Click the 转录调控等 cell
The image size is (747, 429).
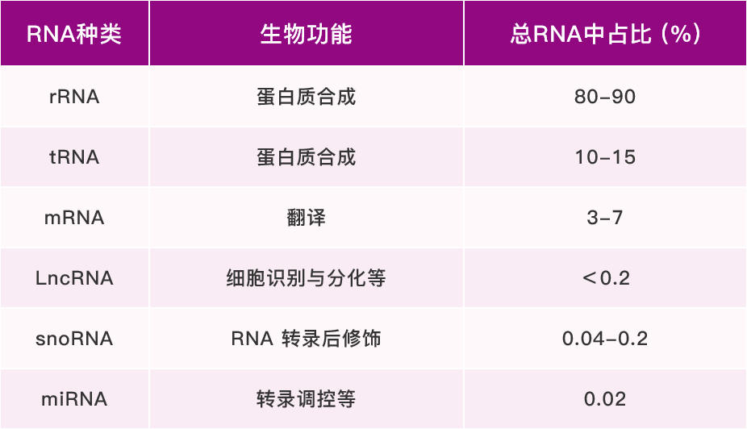pos(306,399)
